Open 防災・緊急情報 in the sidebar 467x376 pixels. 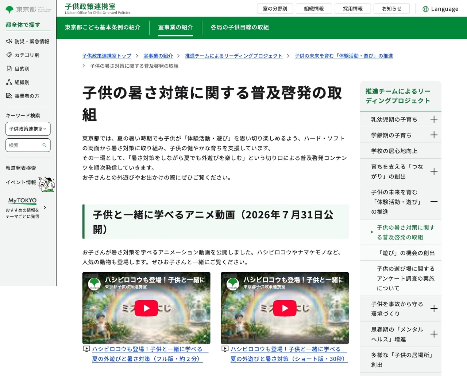point(32,41)
